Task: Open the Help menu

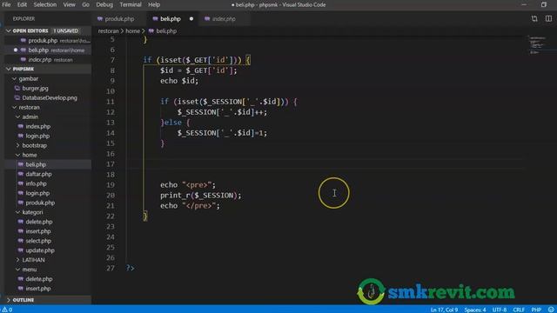Action: point(154,4)
